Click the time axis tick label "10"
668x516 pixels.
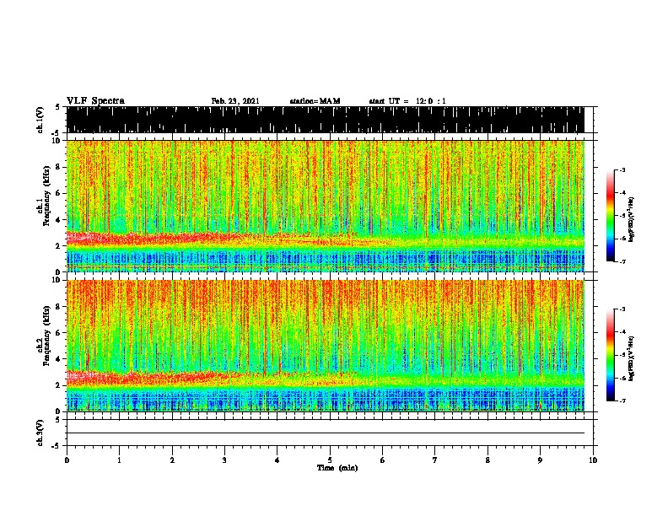593,460
